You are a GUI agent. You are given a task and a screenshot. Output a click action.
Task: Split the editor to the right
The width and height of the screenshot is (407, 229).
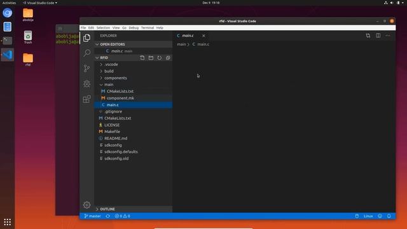pos(378,36)
